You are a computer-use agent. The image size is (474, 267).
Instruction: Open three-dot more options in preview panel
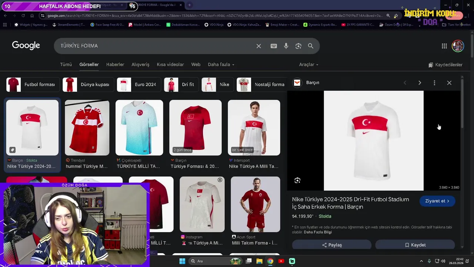coord(434,83)
